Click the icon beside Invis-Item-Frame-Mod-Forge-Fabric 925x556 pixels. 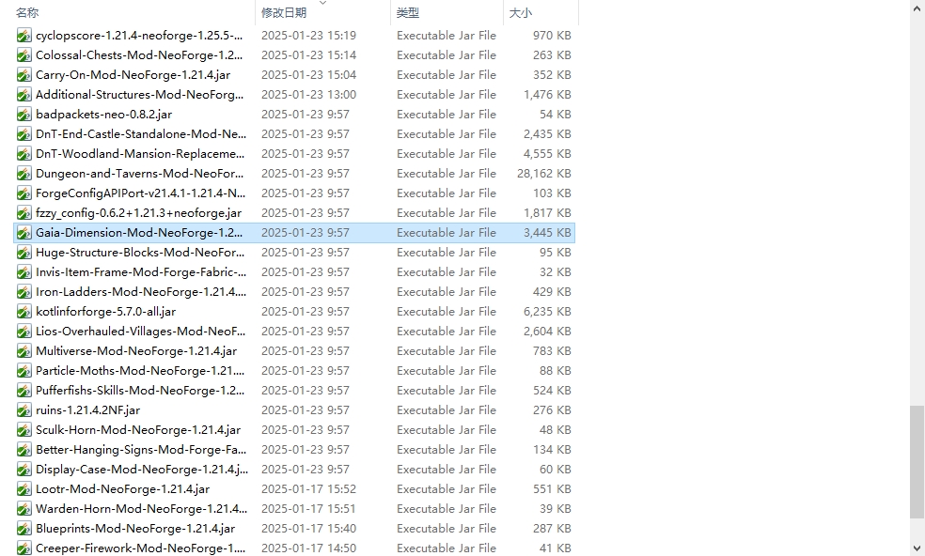pos(24,272)
